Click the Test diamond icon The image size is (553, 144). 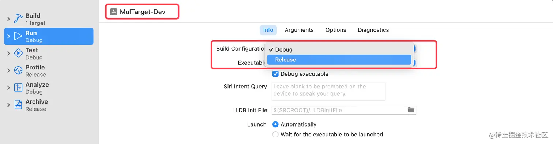18,53
